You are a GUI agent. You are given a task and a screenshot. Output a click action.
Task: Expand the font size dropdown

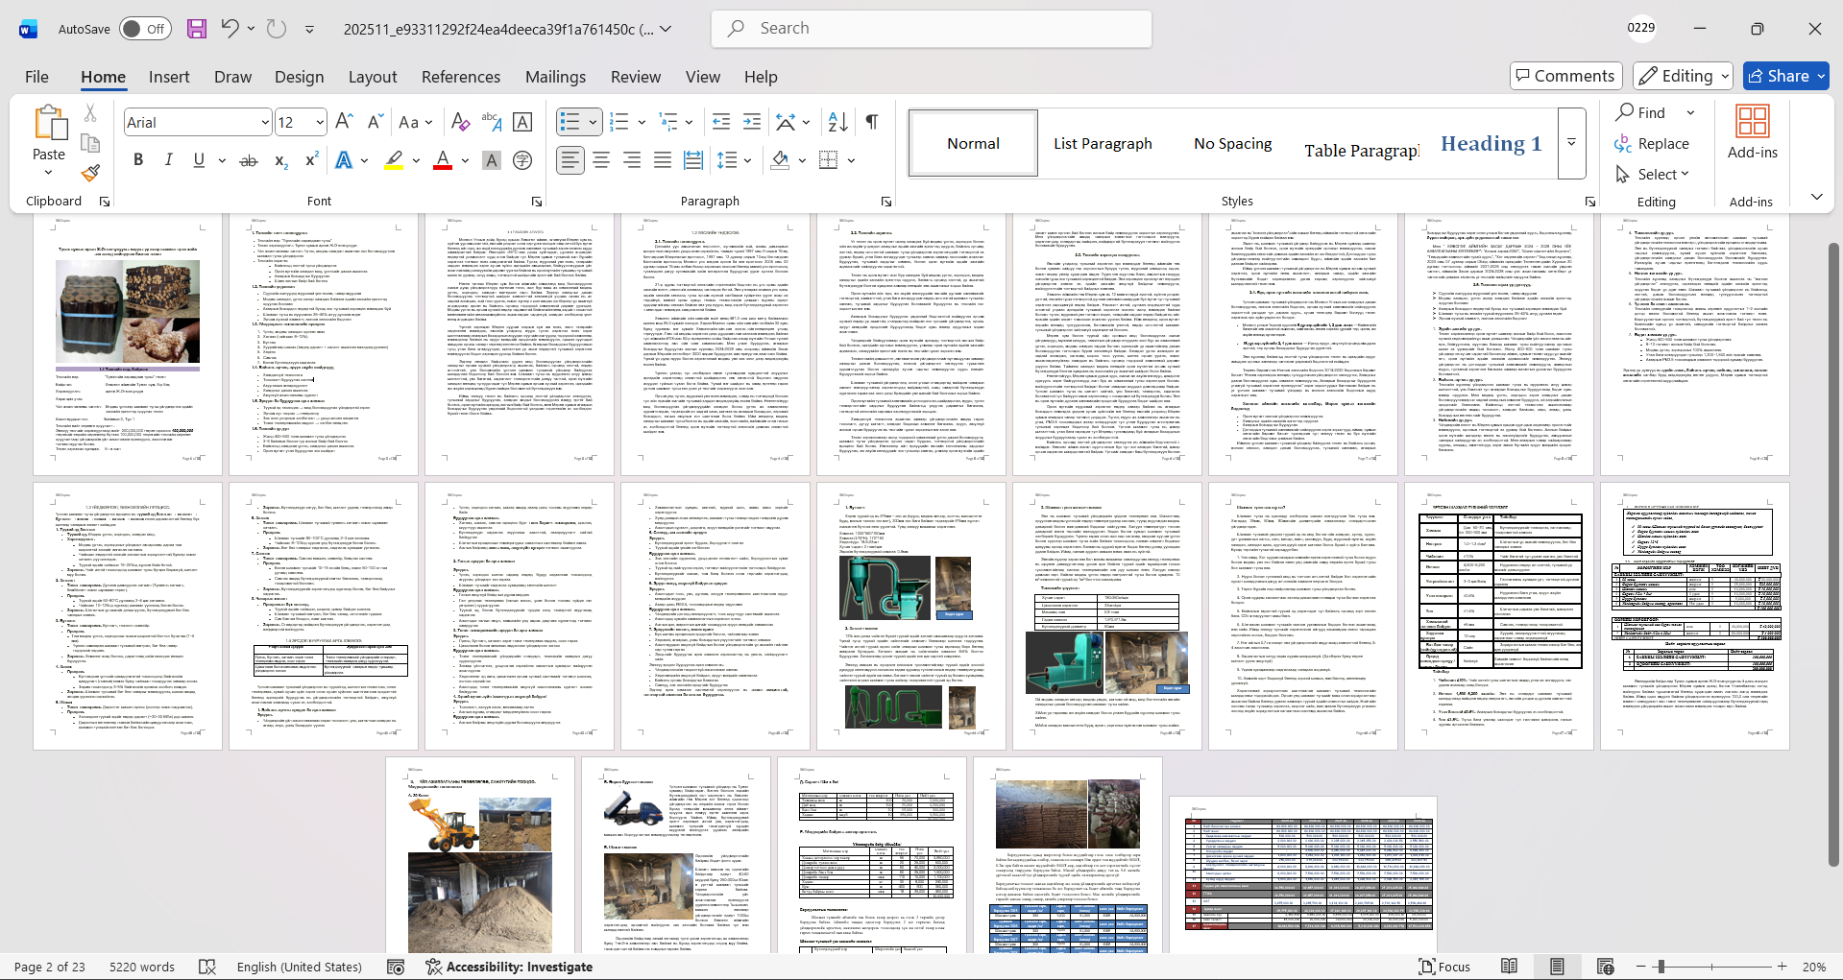(x=320, y=123)
